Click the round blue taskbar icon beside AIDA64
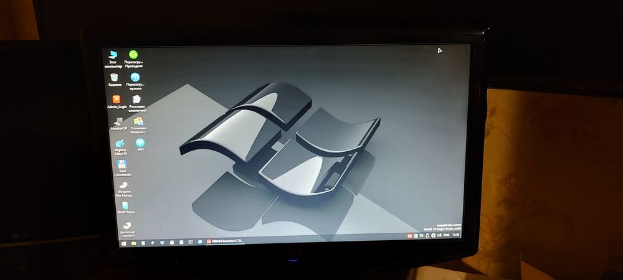 click(200, 241)
